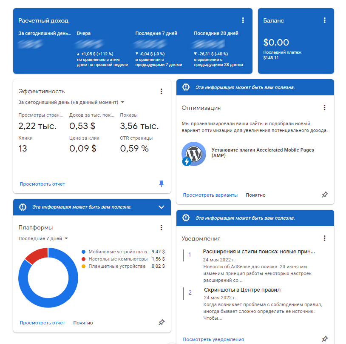346x344 pixels.
Task: Open three-dot menu on Расчетный доход card
Action: (243, 20)
